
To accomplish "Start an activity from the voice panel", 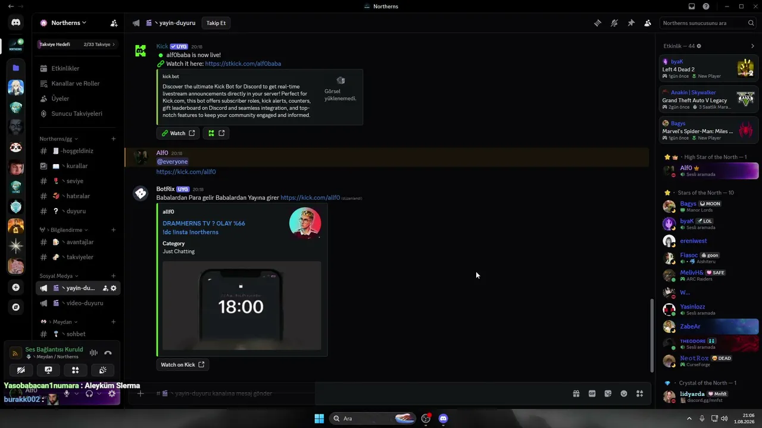I will 75,370.
